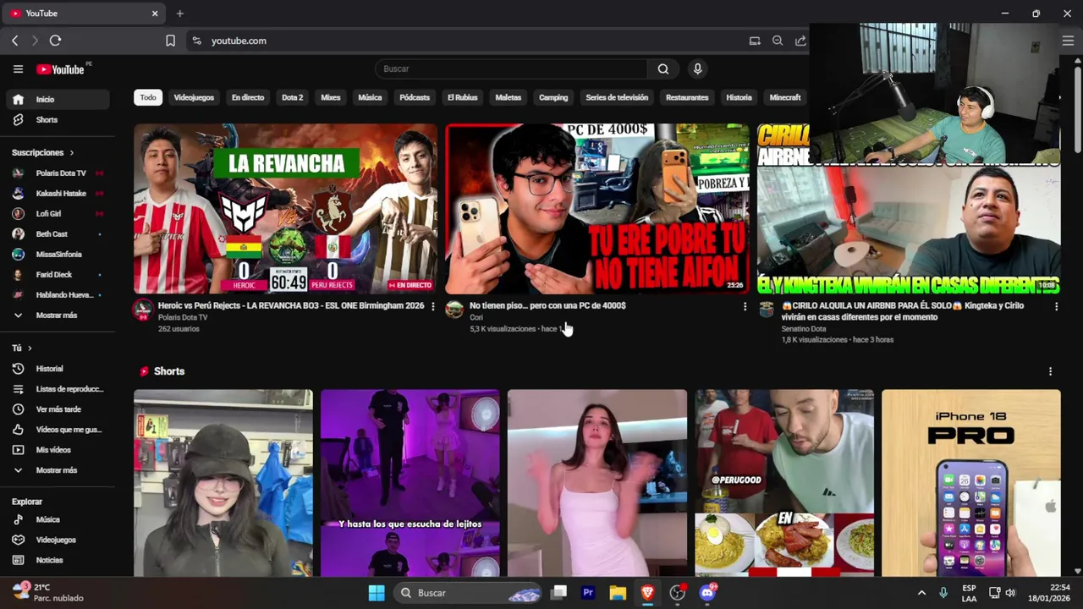1083x609 pixels.
Task: Open the Kakashi Hatake subscription
Action: pyautogui.click(x=58, y=194)
